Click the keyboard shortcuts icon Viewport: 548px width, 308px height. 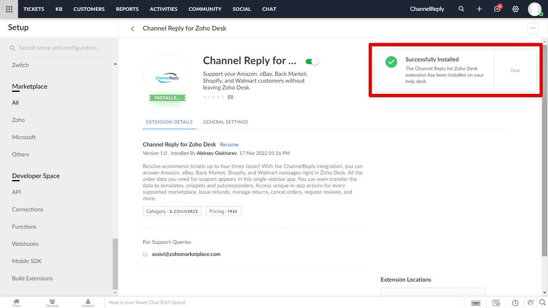(476, 303)
